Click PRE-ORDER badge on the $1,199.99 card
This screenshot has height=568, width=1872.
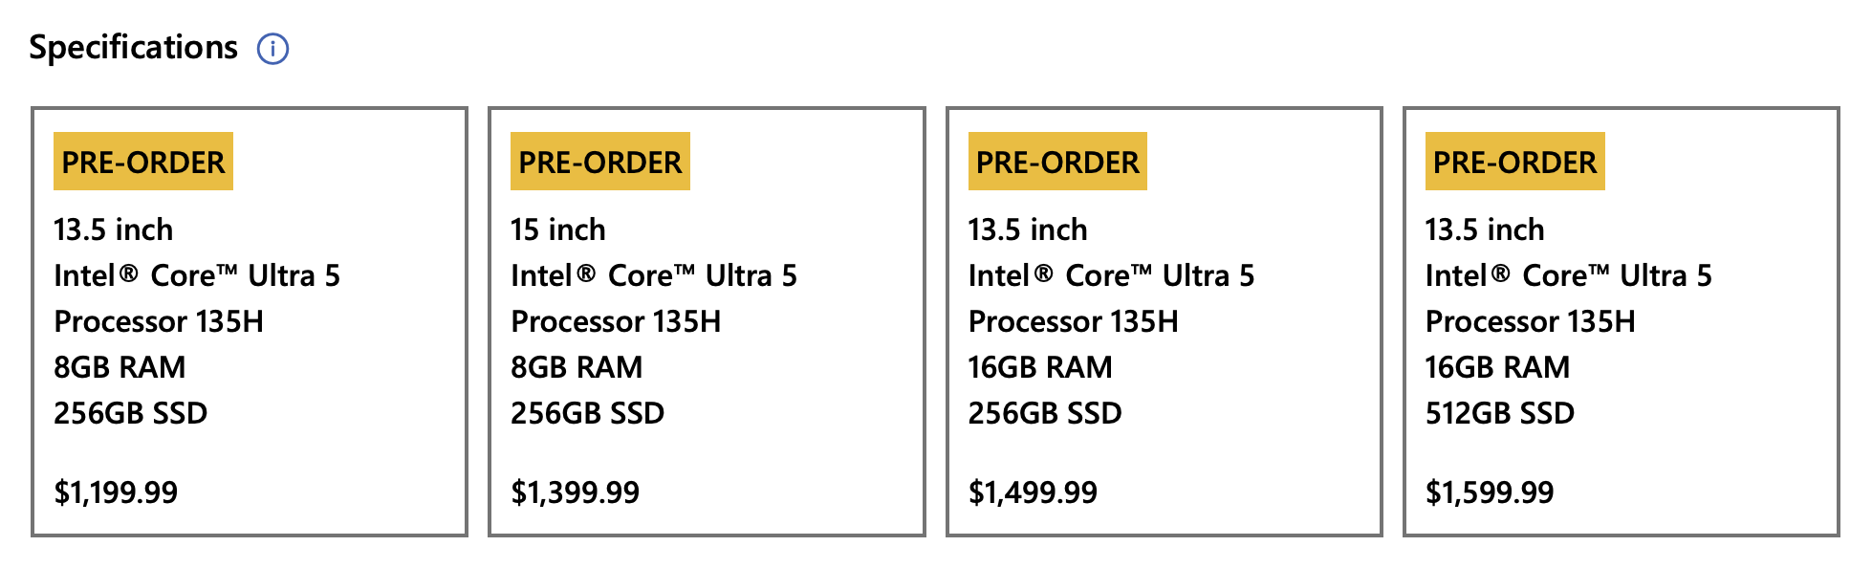(x=143, y=162)
